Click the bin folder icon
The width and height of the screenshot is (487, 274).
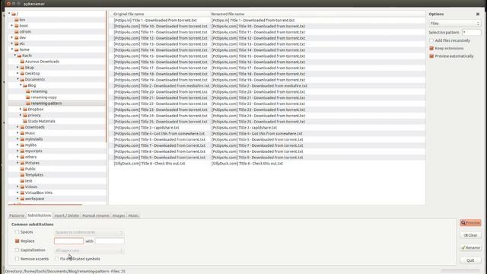(x=17, y=20)
